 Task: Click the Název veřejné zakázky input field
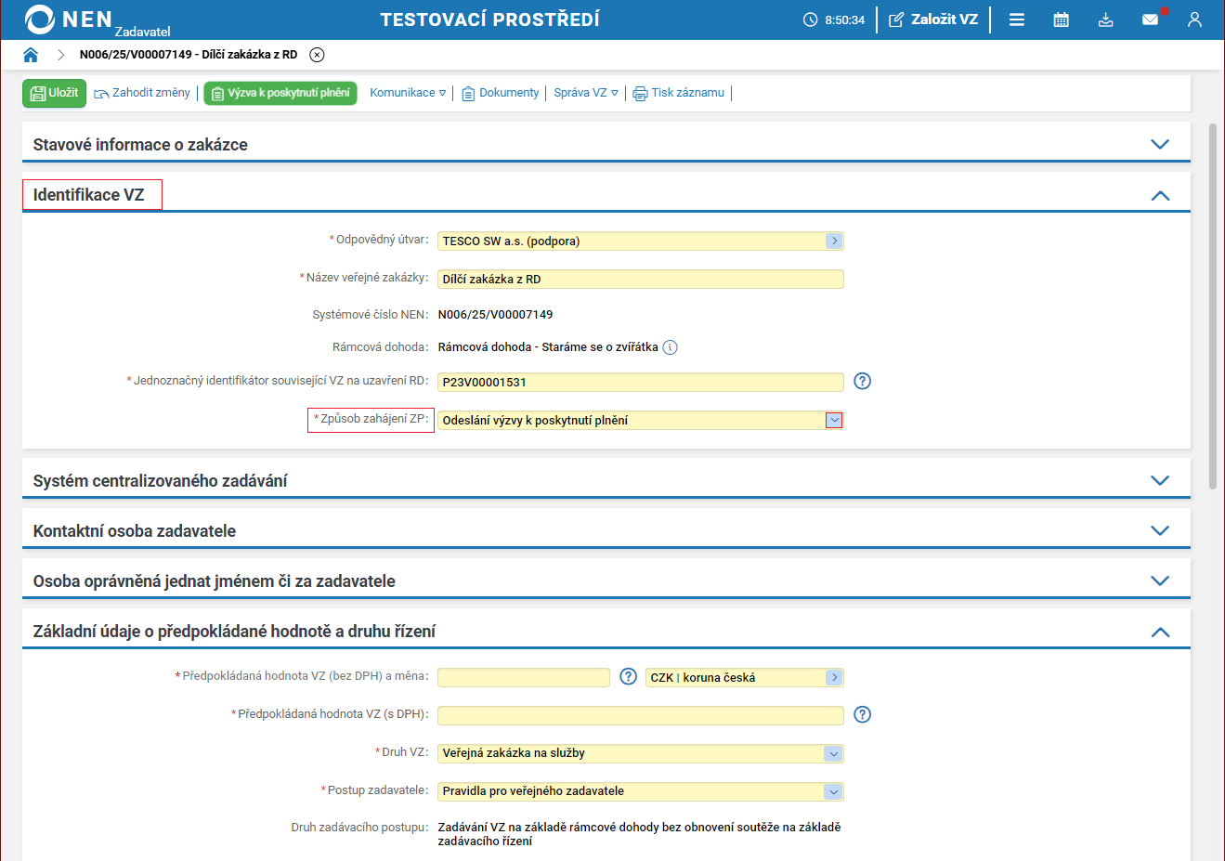[x=640, y=280]
